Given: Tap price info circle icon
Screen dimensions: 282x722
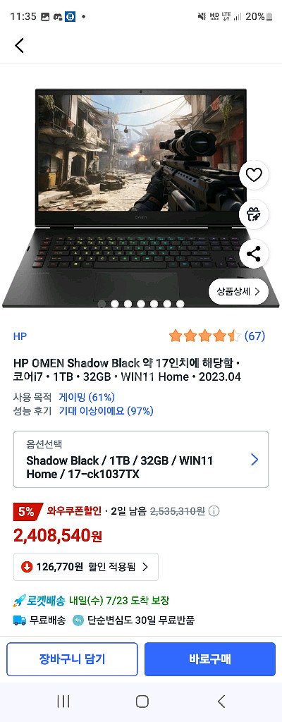Looking at the screenshot, I should 214,510.
